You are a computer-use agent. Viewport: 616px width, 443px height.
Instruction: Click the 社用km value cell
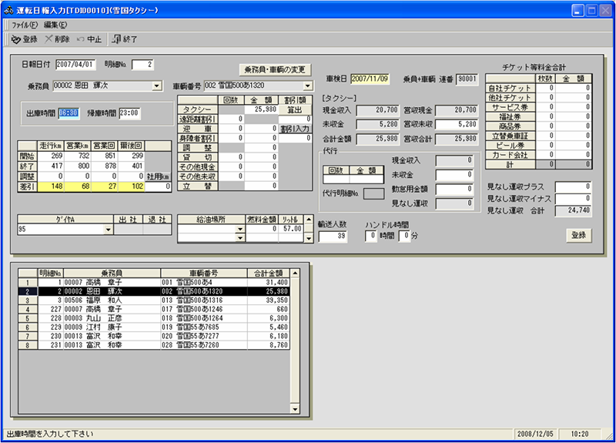click(x=159, y=186)
